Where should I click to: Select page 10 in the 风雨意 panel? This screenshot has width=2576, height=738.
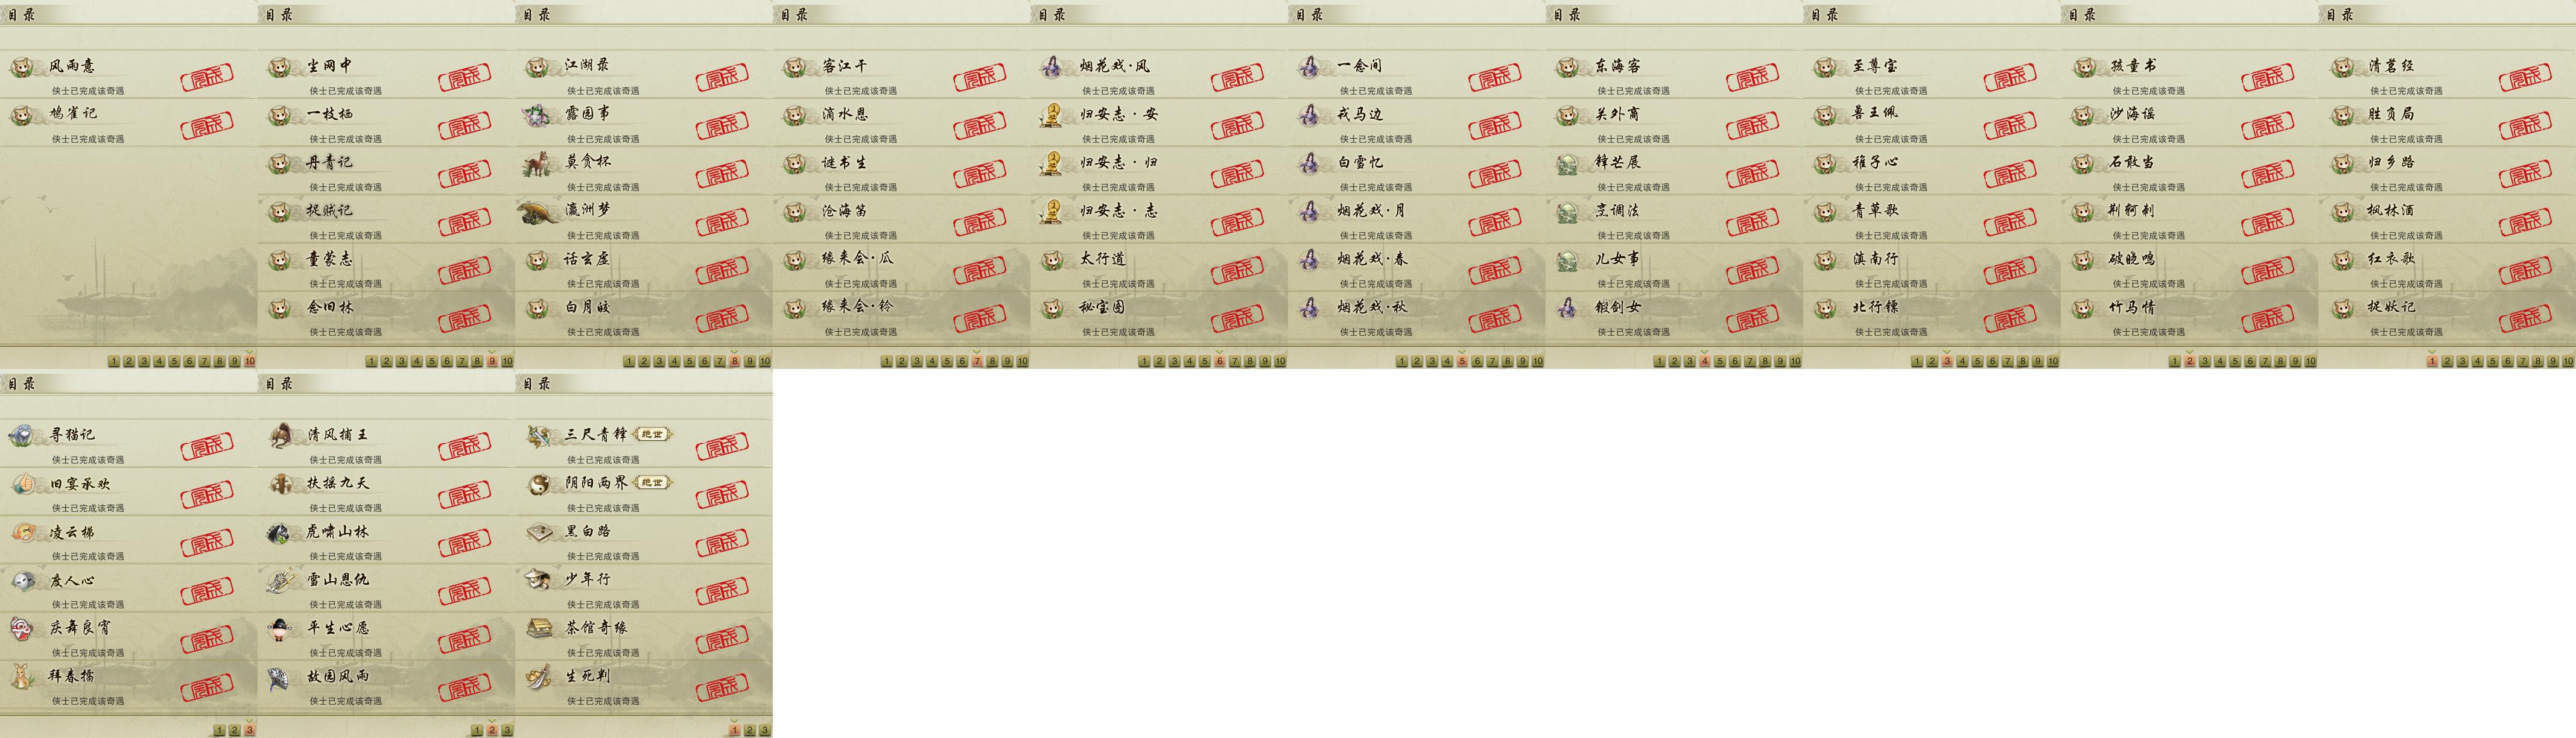coord(250,361)
